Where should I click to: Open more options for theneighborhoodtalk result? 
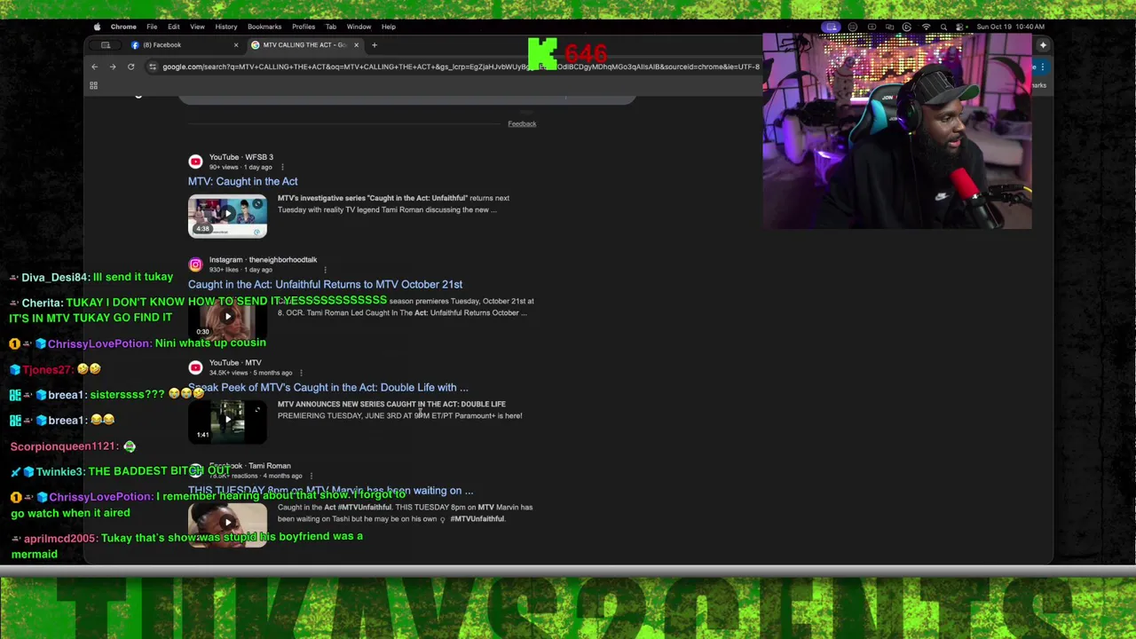coord(325,270)
